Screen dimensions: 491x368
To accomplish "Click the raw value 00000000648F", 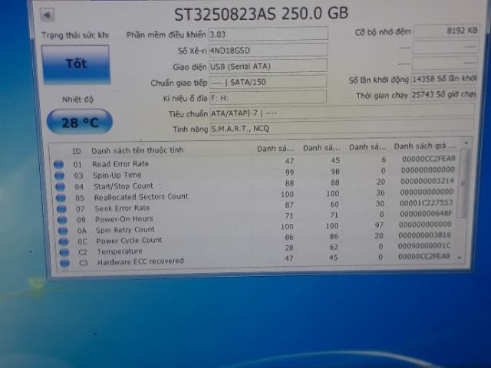I will [426, 214].
